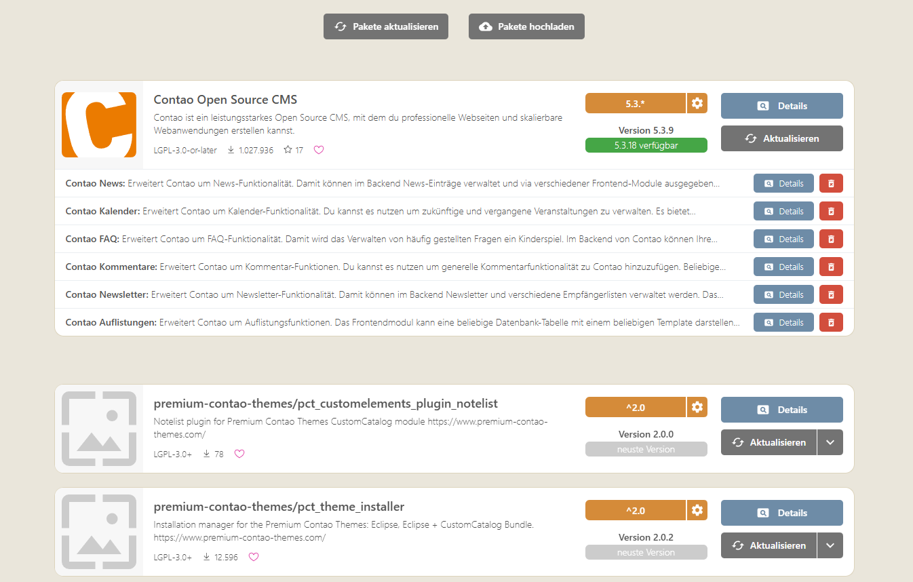View Details of Contao News

[783, 183]
